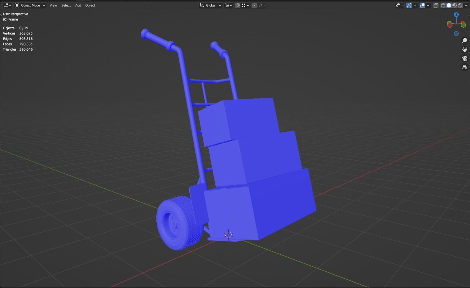
Task: Open snapping options grid dropdown
Action: tap(245, 5)
